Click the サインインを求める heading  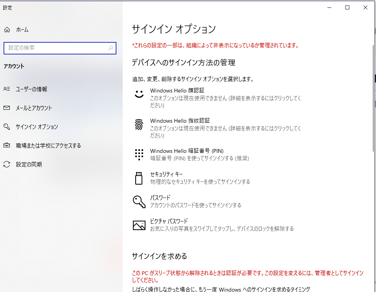click(160, 256)
